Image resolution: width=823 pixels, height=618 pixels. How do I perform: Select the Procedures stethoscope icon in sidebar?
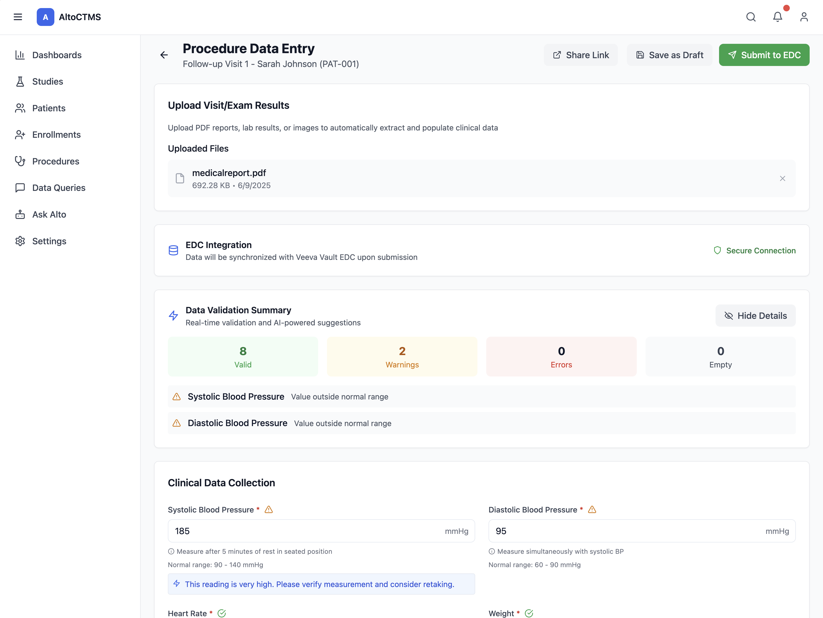pyautogui.click(x=20, y=161)
